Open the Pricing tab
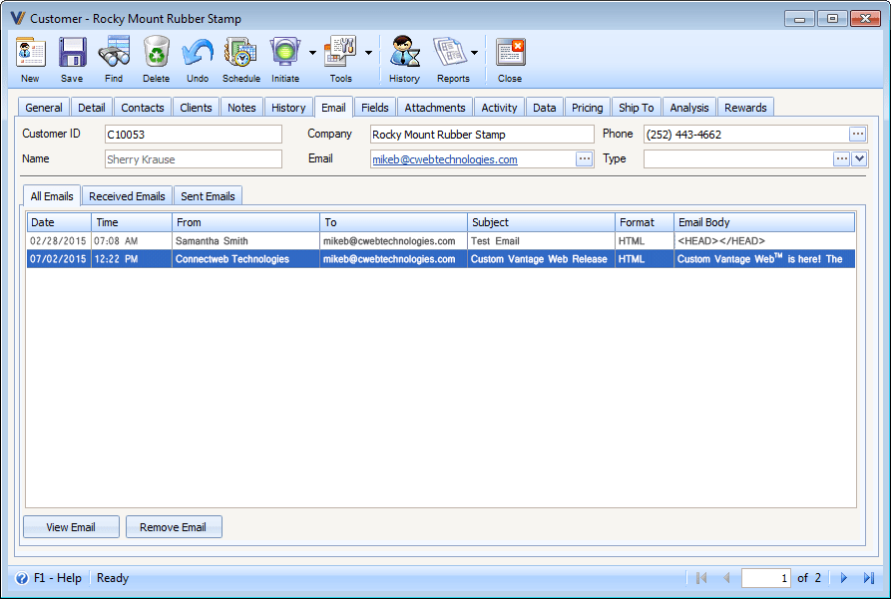891x599 pixels. pyautogui.click(x=587, y=107)
